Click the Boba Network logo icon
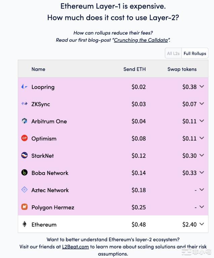 point(24,173)
